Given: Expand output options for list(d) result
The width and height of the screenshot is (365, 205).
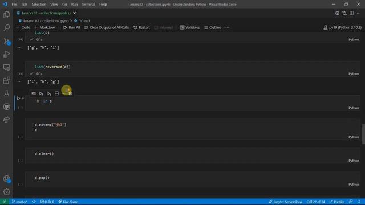Looking at the screenshot, I should pyautogui.click(x=19, y=47).
